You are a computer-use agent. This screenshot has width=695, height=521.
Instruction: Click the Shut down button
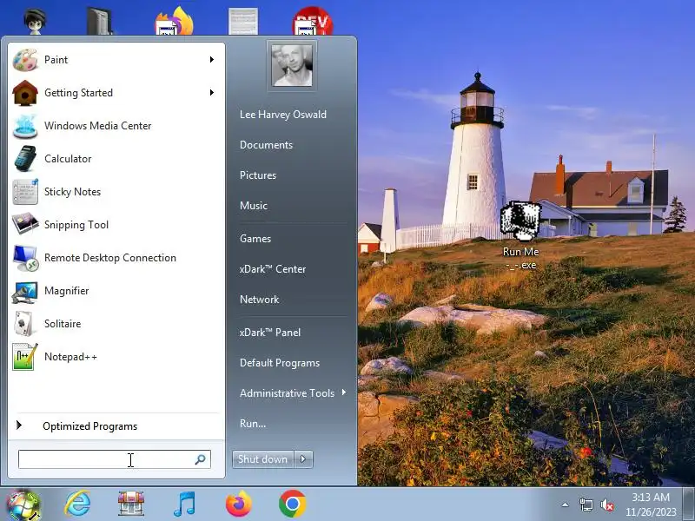coord(263,459)
